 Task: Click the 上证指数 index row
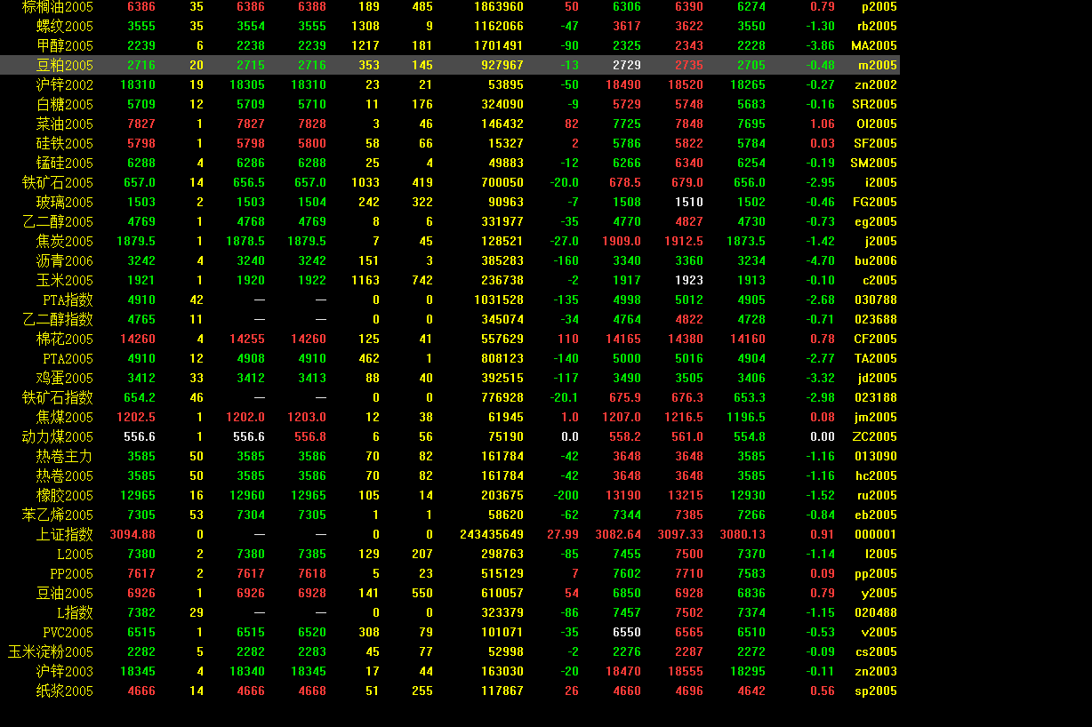[x=64, y=534]
